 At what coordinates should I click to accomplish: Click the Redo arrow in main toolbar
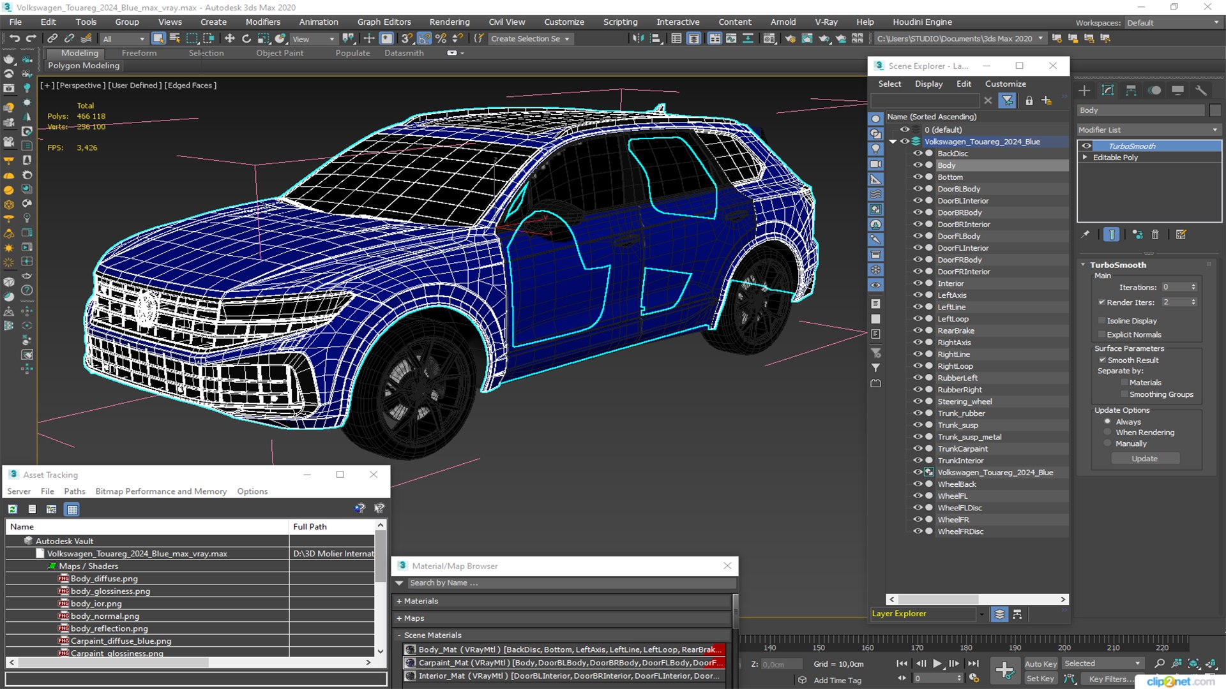(31, 39)
